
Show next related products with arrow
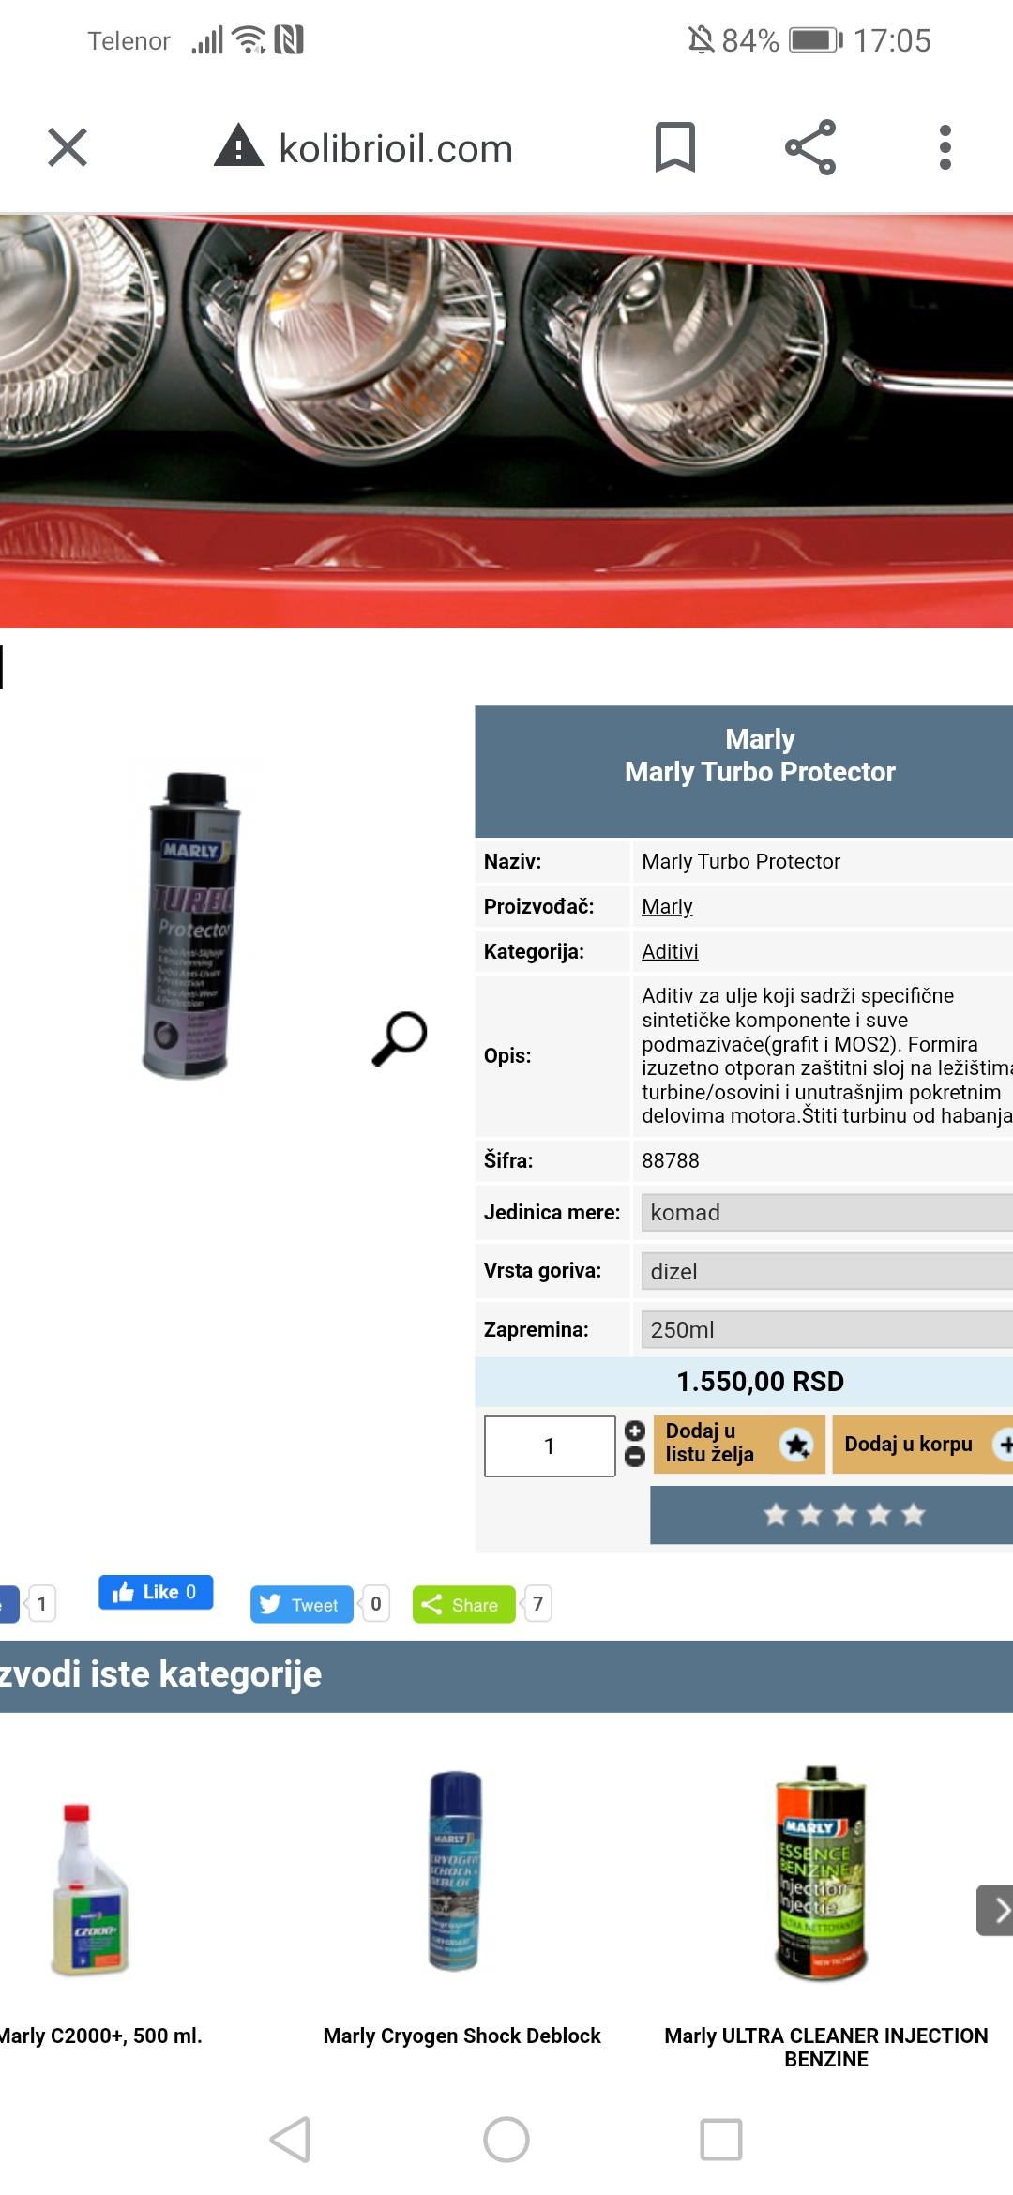point(995,1910)
